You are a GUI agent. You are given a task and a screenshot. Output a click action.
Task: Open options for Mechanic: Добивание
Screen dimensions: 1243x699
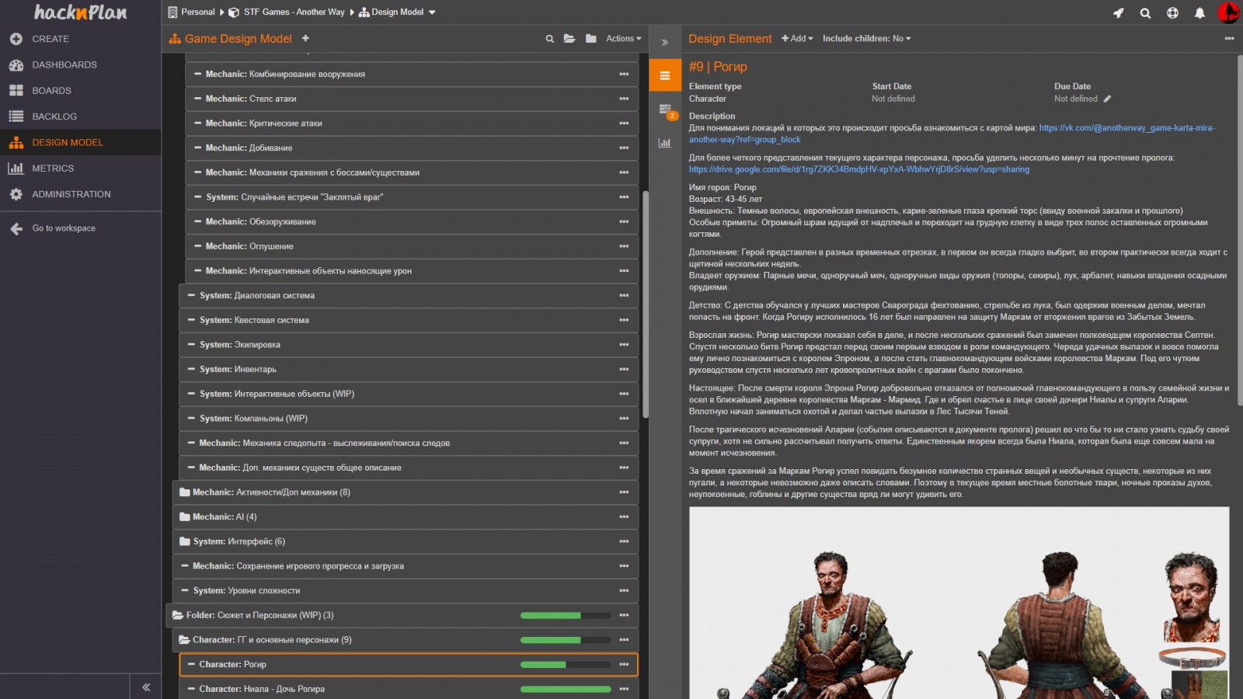[624, 148]
